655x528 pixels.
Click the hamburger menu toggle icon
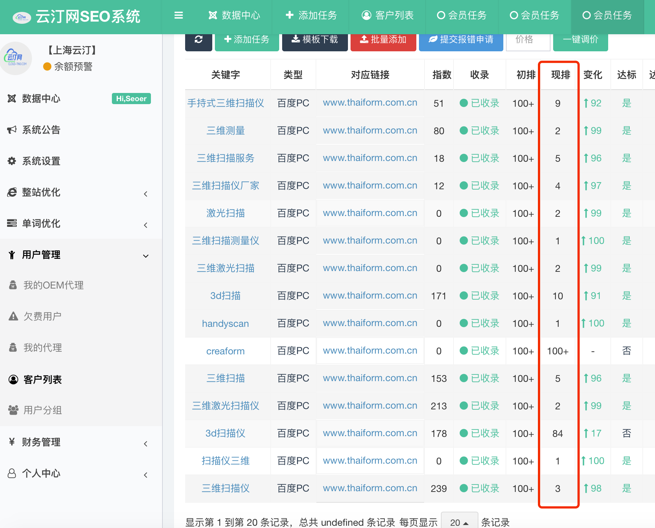(x=179, y=15)
